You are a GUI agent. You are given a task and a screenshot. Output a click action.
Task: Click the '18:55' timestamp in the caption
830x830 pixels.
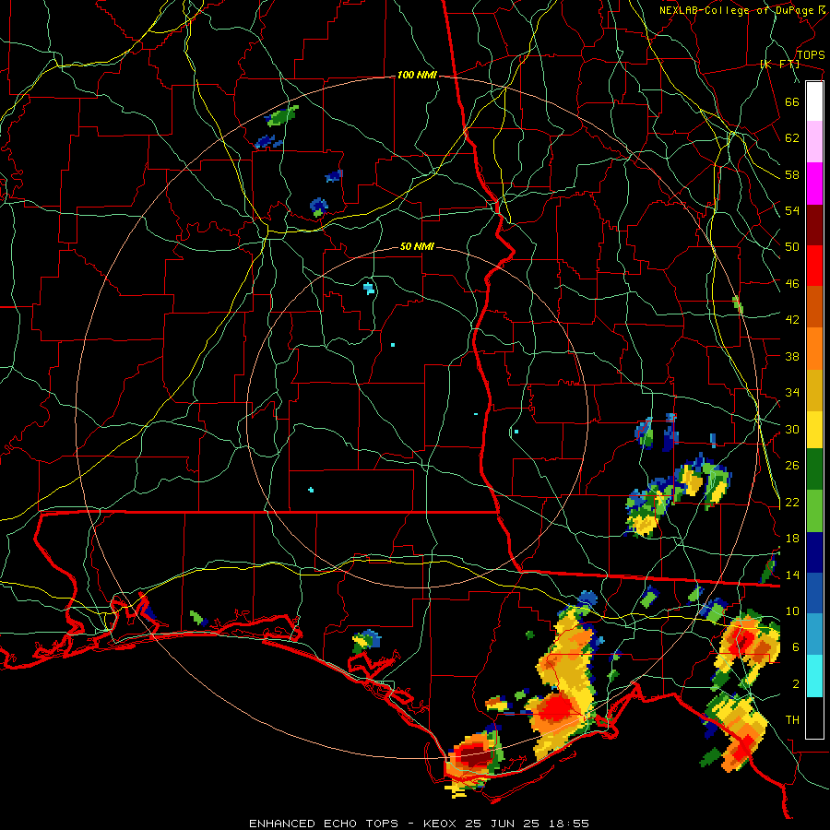[568, 824]
